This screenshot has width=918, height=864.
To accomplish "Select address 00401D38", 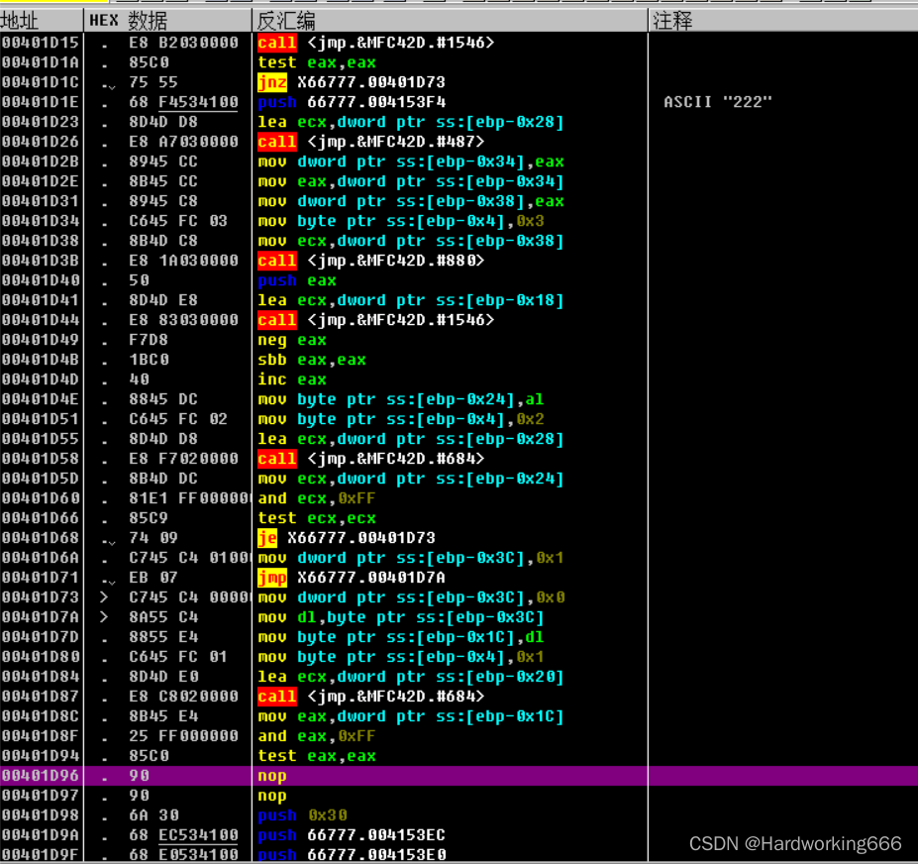I will tap(41, 241).
